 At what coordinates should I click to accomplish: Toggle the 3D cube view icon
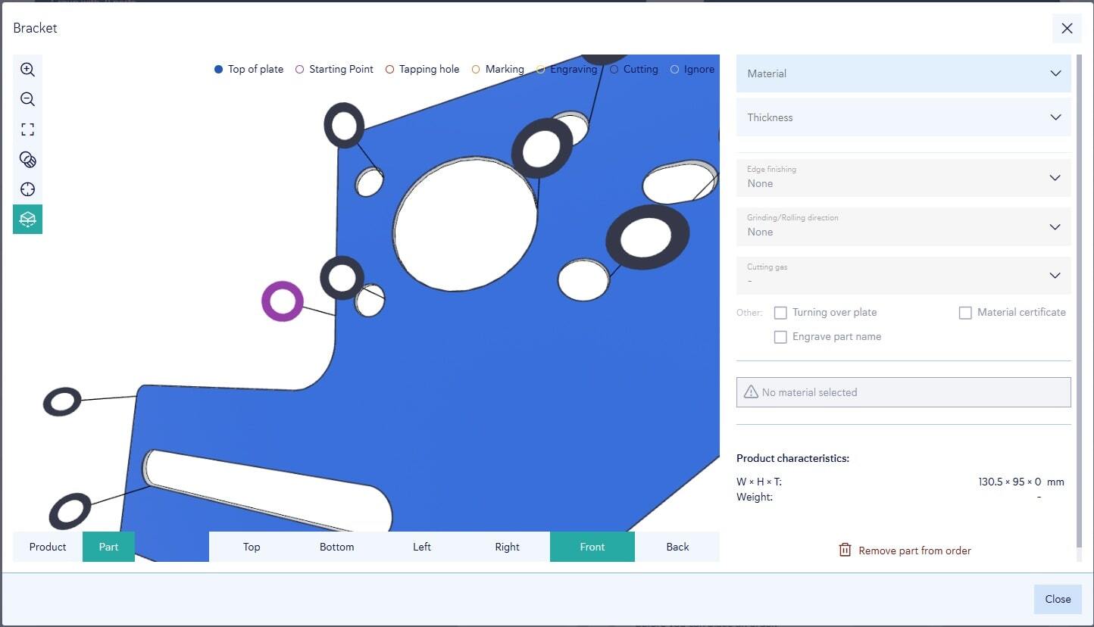click(27, 220)
